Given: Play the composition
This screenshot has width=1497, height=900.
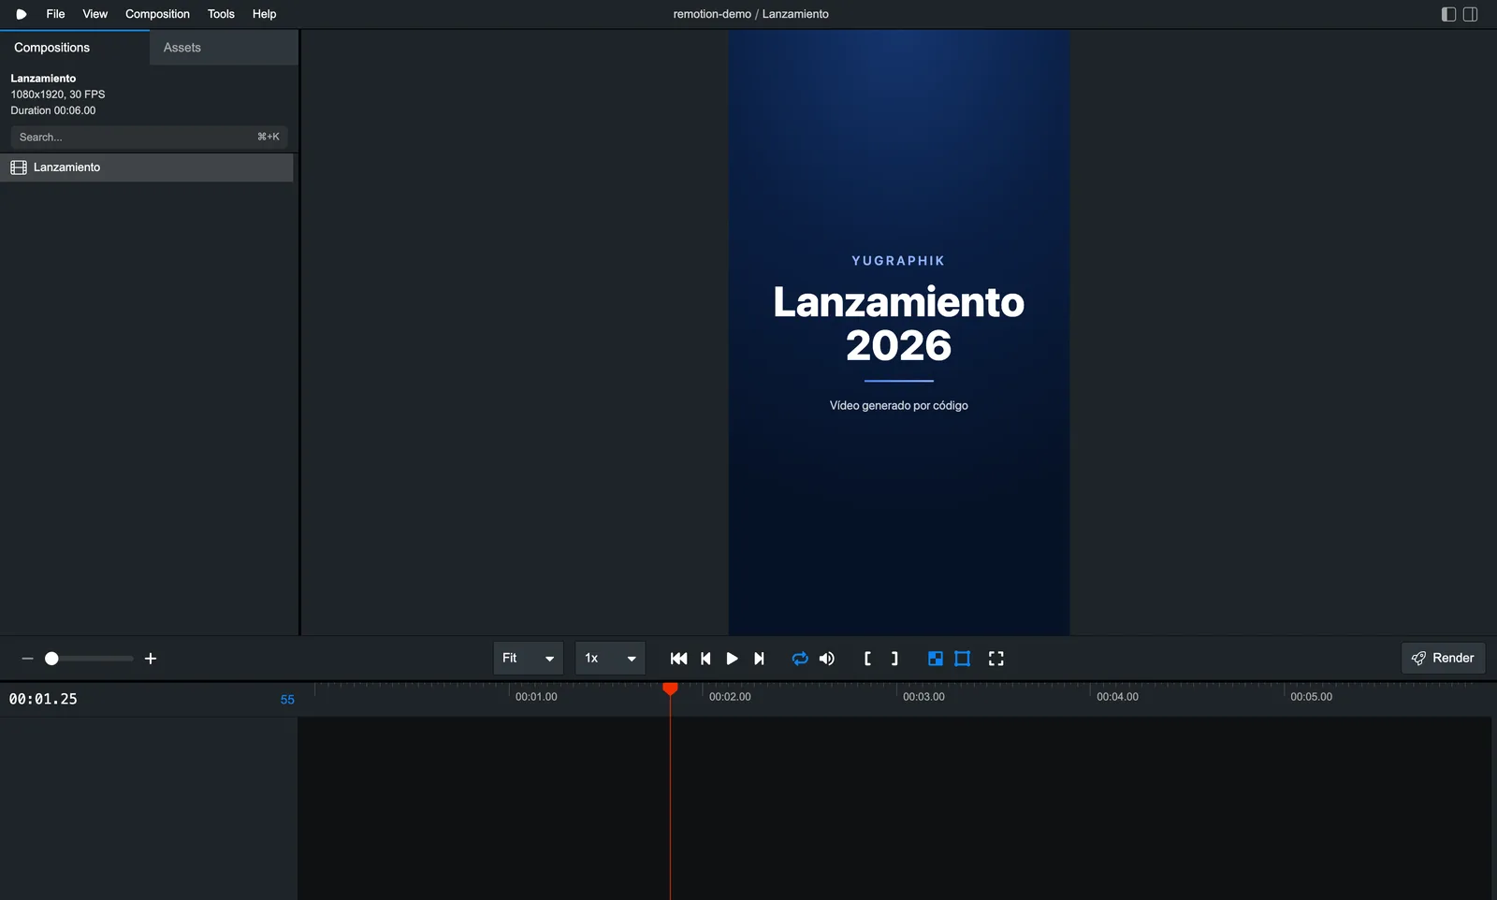Looking at the screenshot, I should tap(732, 659).
